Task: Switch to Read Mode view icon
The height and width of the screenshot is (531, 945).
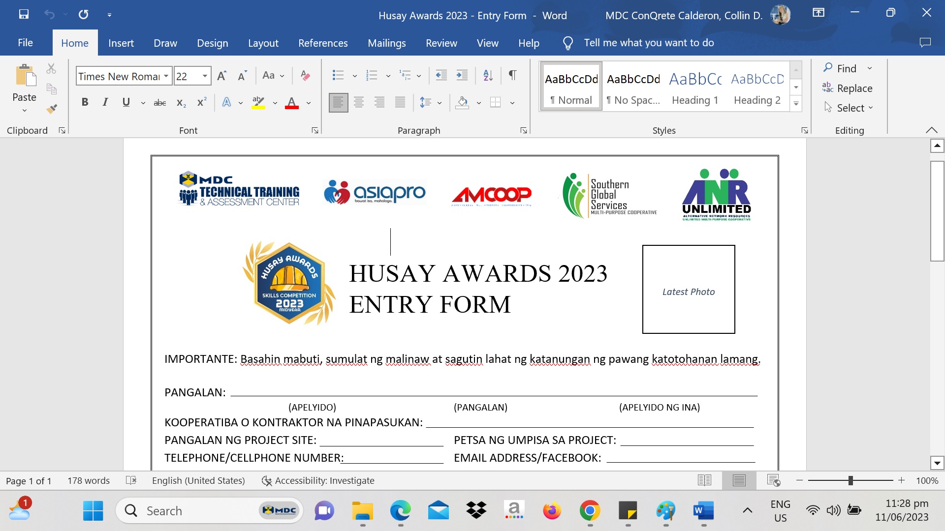Action: [x=704, y=480]
